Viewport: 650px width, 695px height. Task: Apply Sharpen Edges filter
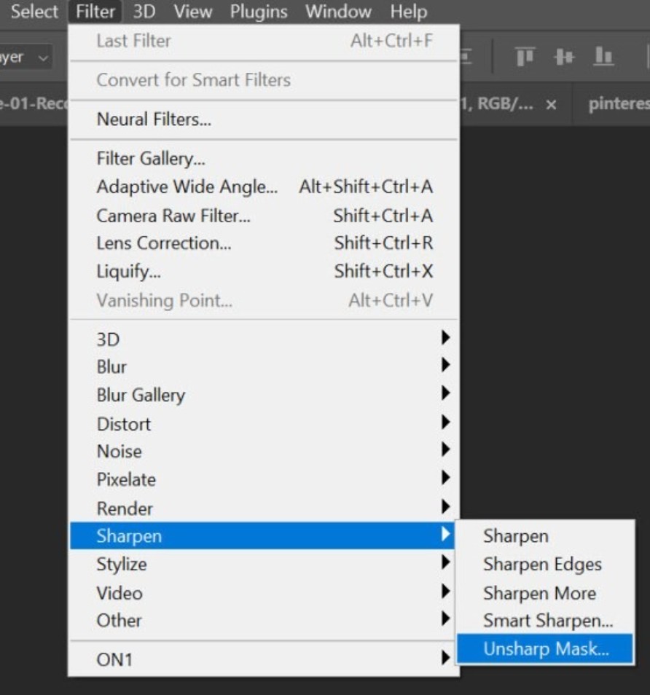[x=541, y=565]
